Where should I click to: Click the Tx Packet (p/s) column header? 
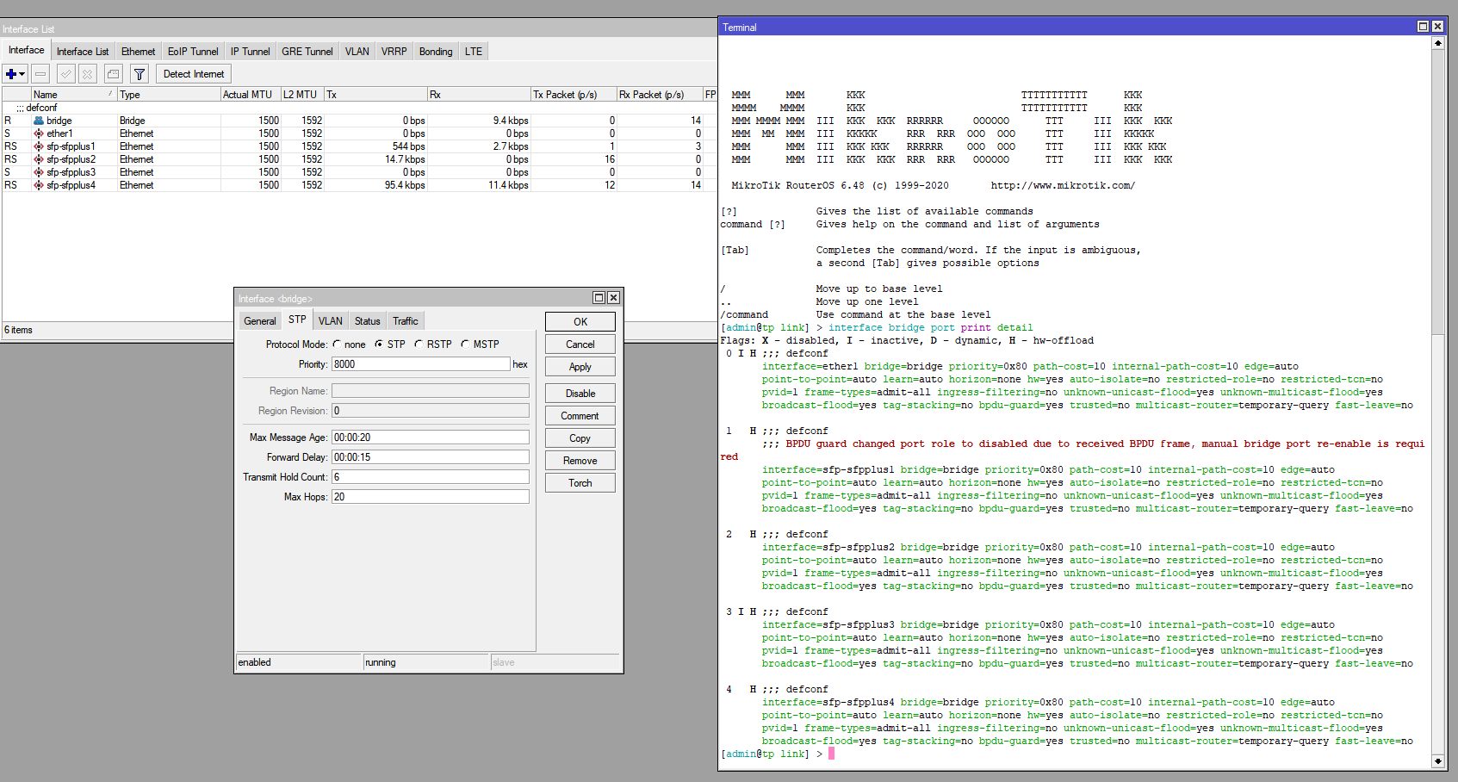(x=574, y=95)
